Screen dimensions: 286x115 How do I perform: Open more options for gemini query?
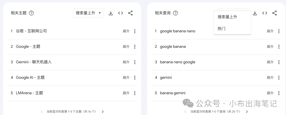pyautogui.click(x=279, y=78)
